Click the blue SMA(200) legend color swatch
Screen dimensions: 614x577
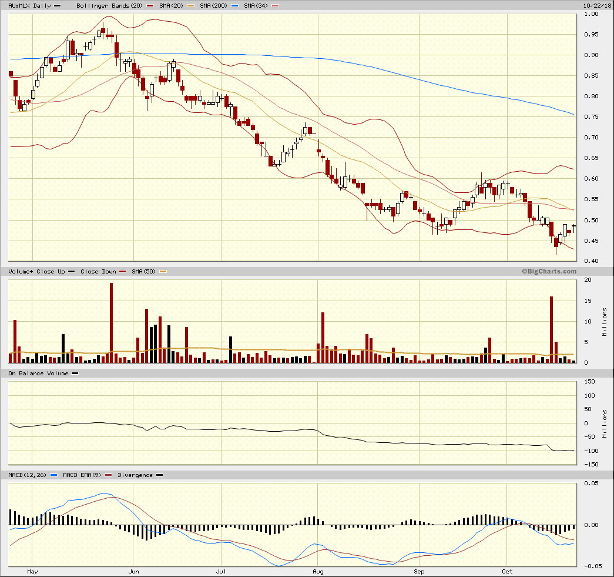[x=234, y=6]
